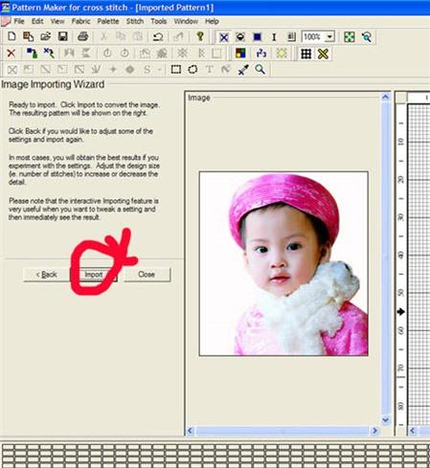
Task: Toggle the solid square view mode
Action: pyautogui.click(x=258, y=37)
